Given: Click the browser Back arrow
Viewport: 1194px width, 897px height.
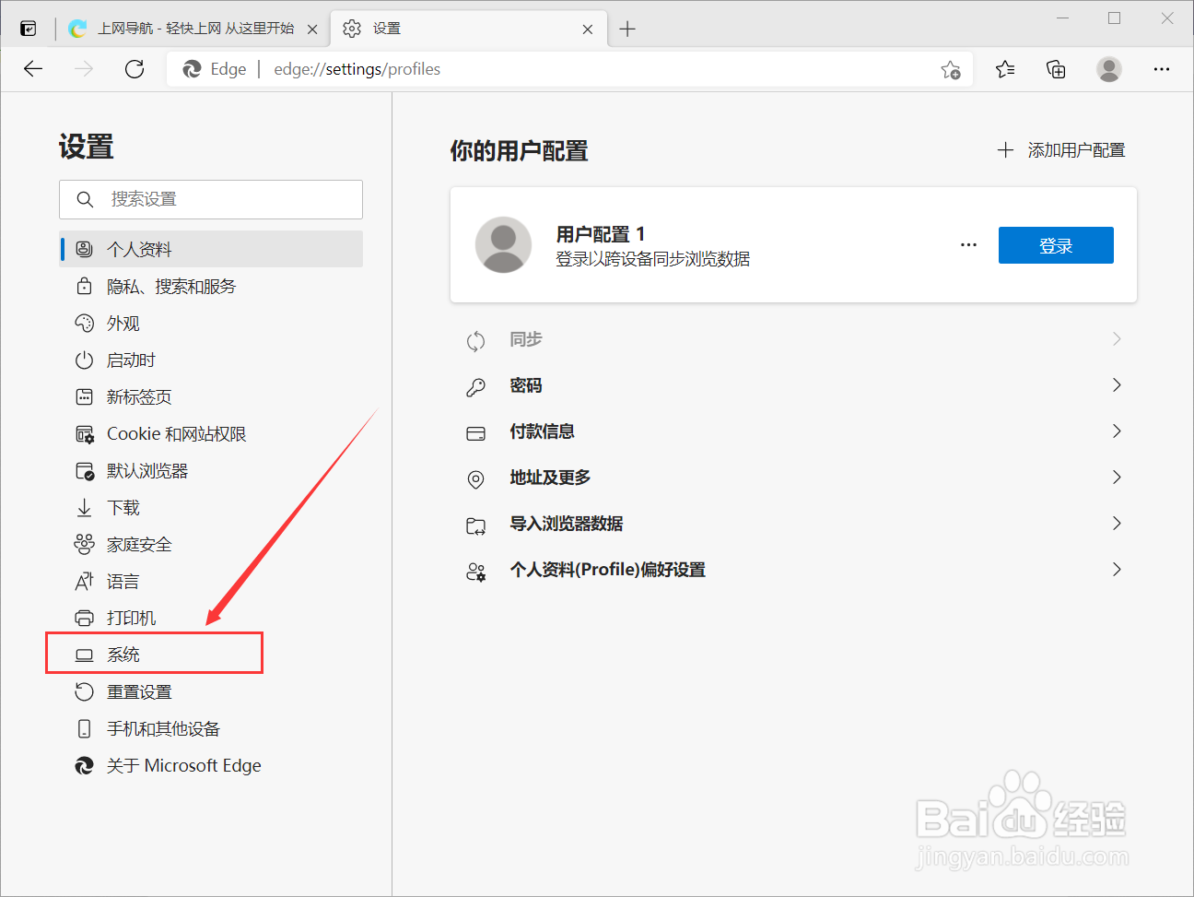Looking at the screenshot, I should [33, 69].
